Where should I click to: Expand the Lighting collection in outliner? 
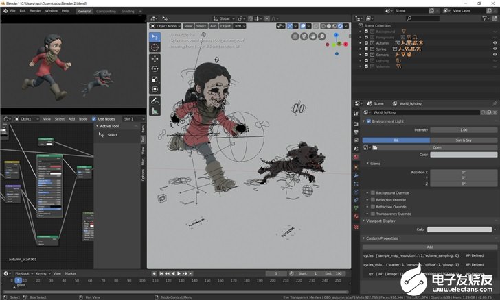361,61
